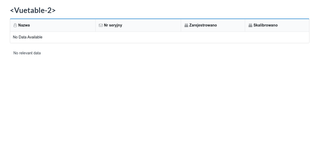Click the Vuetable-2 page title
319x167 pixels.
pyautogui.click(x=33, y=10)
